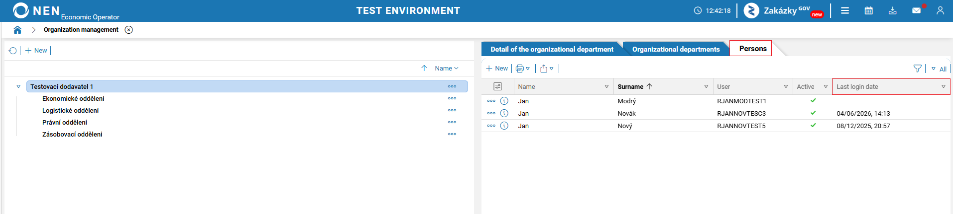
Task: Open the calendar icon
Action: point(869,10)
